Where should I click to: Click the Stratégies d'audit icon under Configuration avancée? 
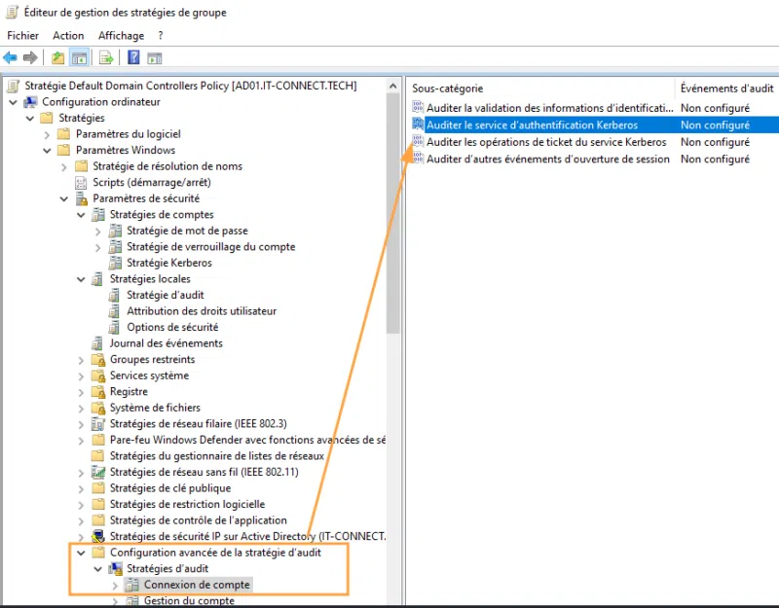pyautogui.click(x=115, y=569)
